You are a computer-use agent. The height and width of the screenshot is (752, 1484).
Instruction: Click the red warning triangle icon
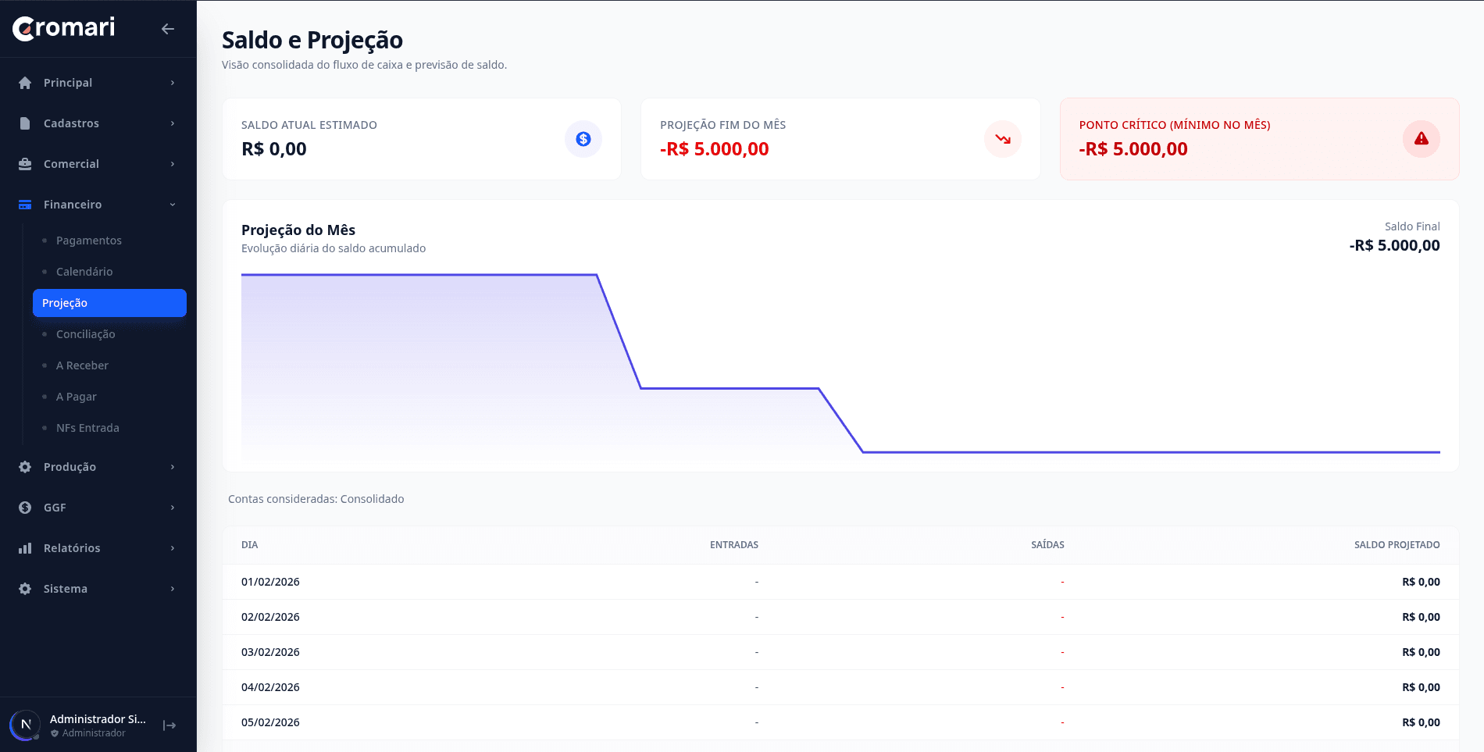(1421, 139)
